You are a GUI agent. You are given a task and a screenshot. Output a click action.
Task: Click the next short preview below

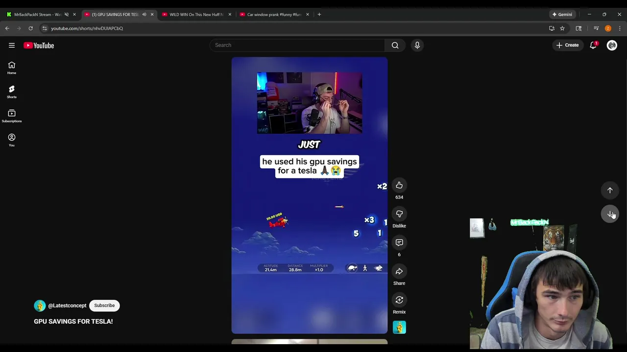click(310, 342)
